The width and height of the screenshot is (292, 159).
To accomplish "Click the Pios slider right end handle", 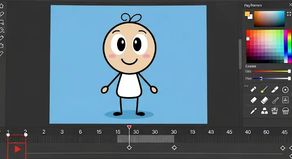I will pyautogui.click(x=289, y=78).
